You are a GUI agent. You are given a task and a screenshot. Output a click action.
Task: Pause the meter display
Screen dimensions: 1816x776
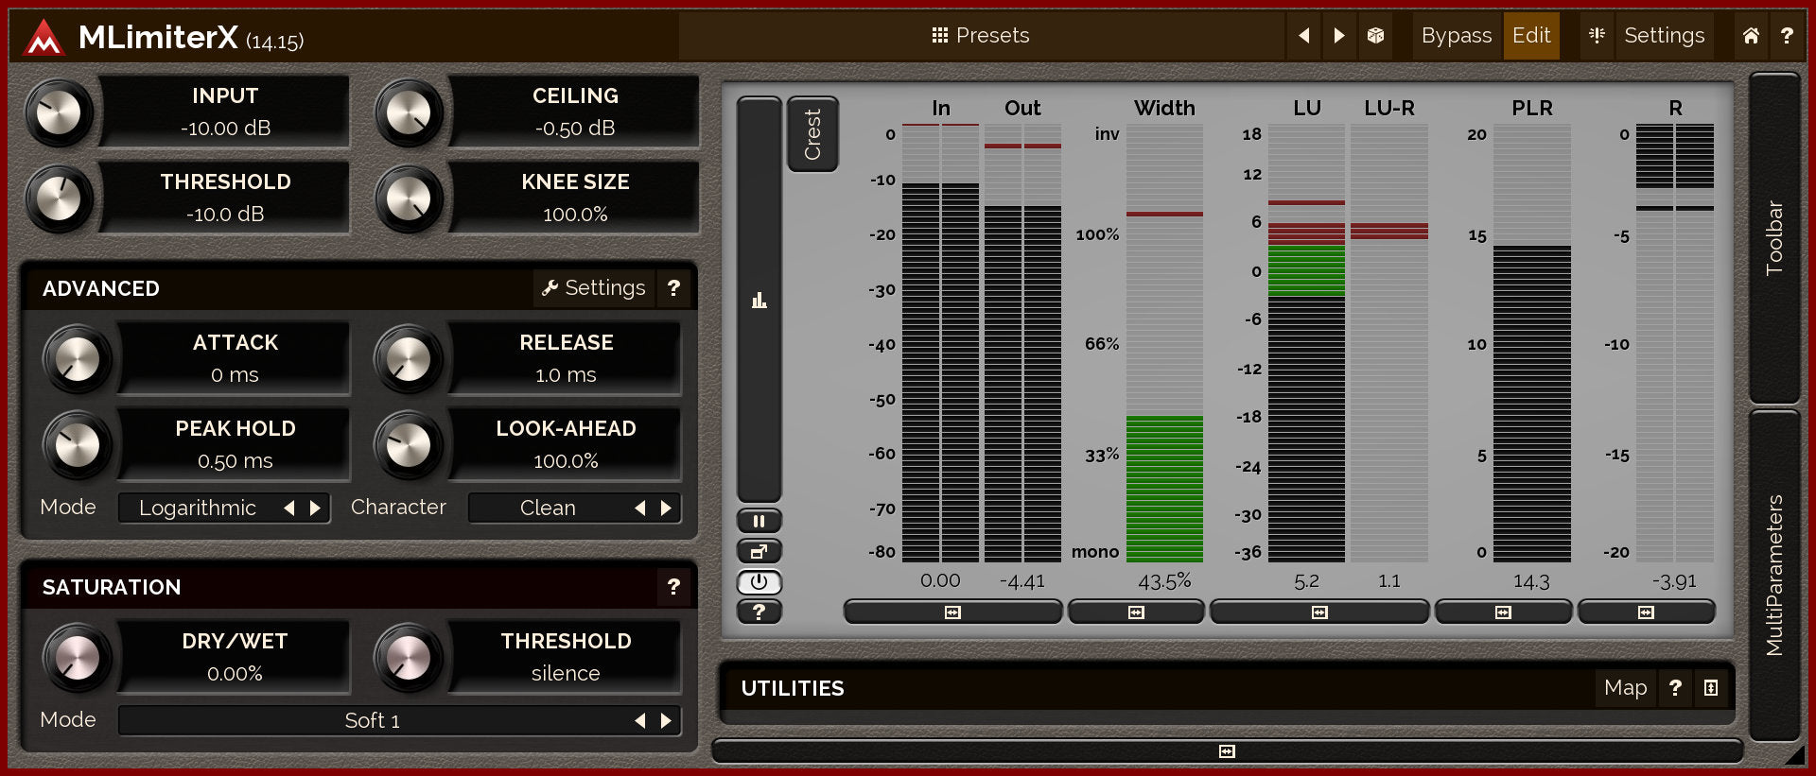tap(759, 521)
